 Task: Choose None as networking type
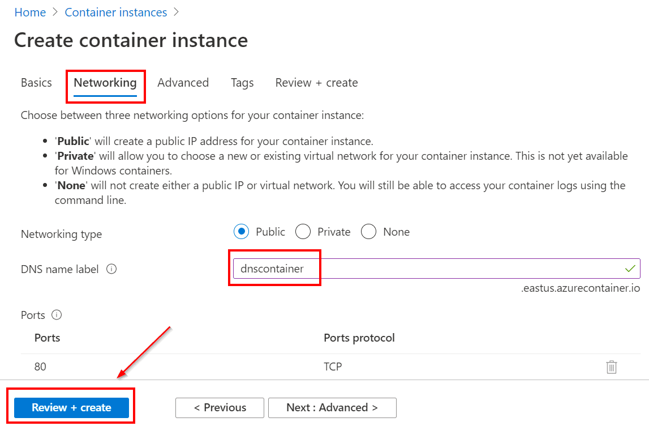pyautogui.click(x=368, y=231)
